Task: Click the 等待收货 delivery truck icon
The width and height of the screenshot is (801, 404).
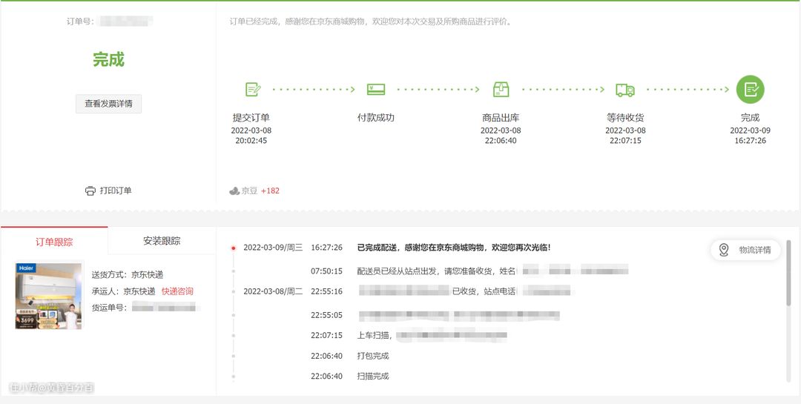Action: pos(625,90)
